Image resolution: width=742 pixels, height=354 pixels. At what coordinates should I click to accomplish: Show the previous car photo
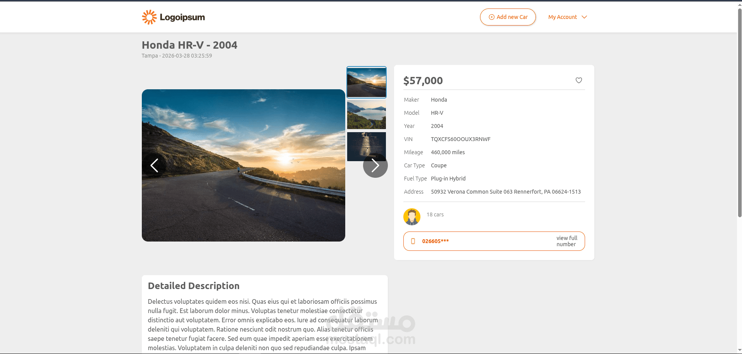154,165
